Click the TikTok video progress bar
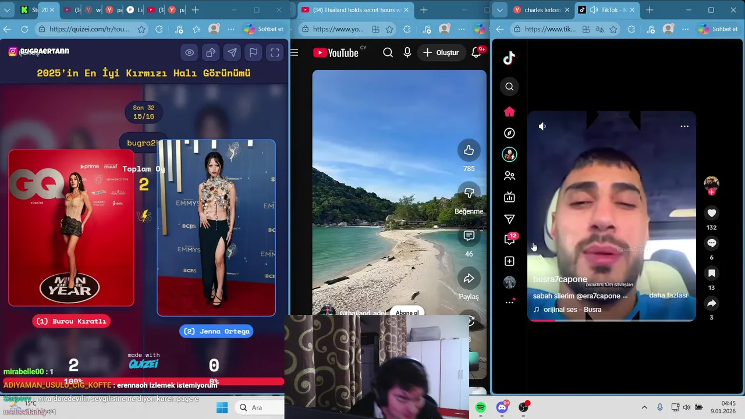 [611, 320]
